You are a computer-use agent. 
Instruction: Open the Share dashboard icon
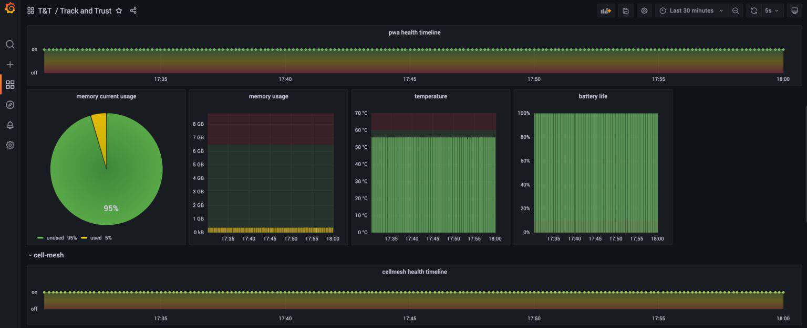pyautogui.click(x=133, y=10)
